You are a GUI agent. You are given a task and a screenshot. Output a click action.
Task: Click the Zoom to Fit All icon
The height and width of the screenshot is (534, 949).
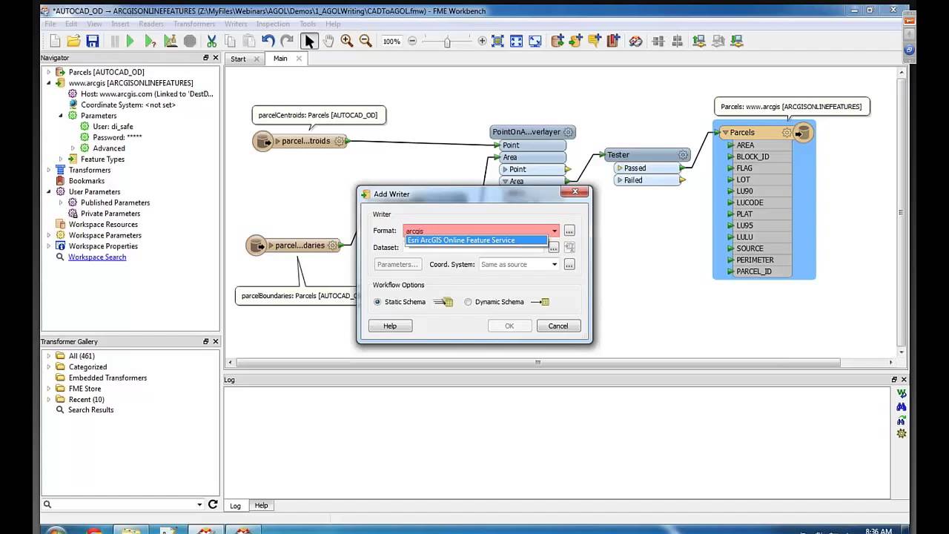[x=497, y=42]
